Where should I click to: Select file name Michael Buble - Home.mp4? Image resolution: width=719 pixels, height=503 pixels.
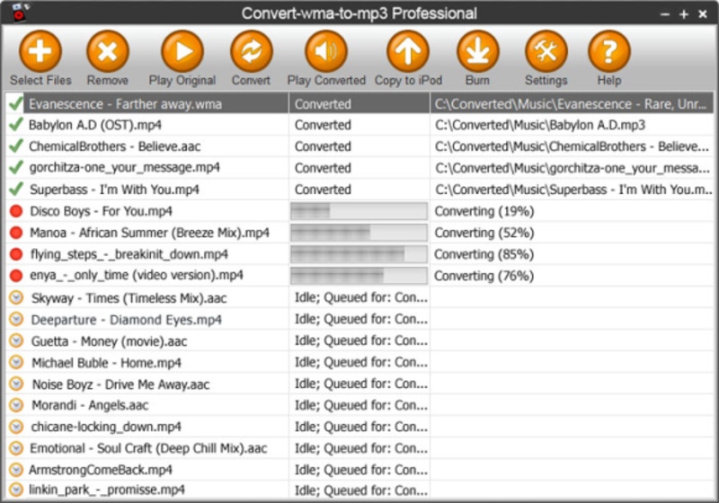tap(106, 363)
